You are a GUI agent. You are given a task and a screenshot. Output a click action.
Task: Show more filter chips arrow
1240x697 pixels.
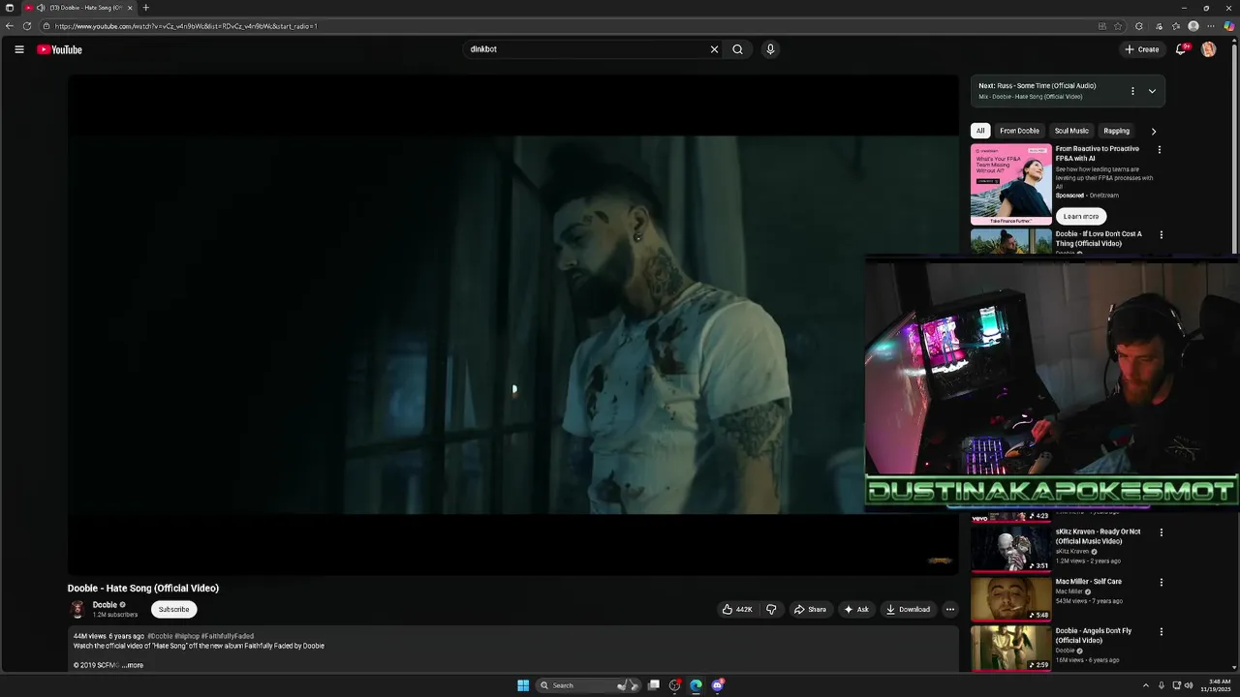point(1153,131)
